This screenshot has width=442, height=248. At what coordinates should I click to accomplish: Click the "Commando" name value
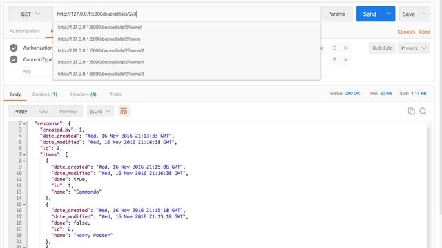(88, 192)
